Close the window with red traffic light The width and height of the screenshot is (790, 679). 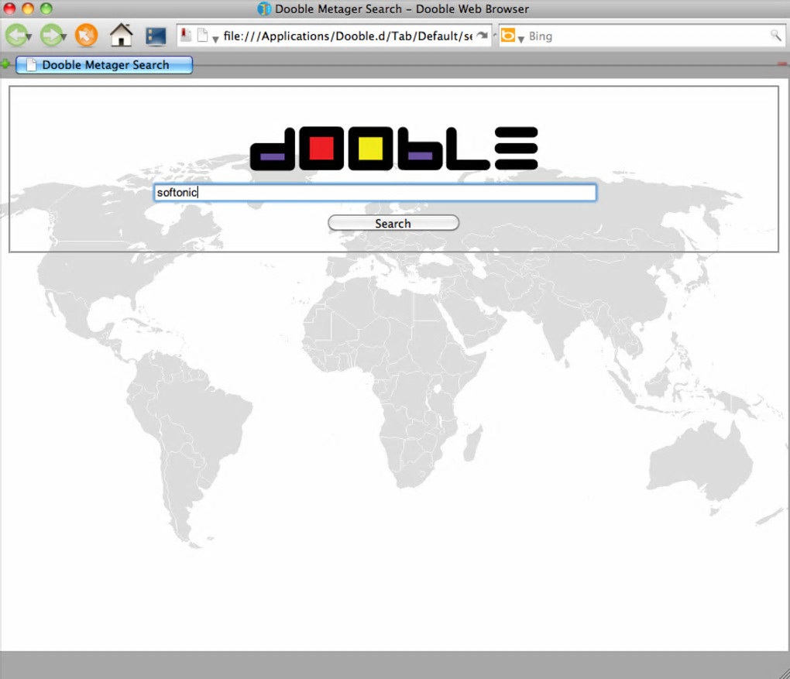point(9,8)
